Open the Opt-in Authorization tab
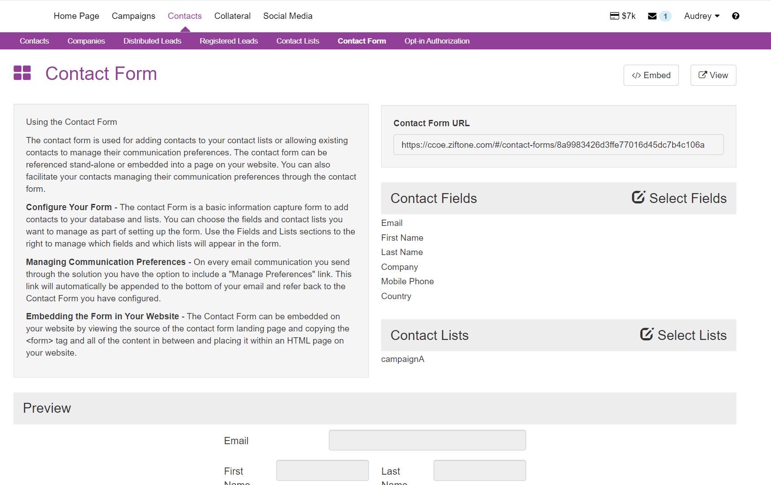 [x=436, y=41]
